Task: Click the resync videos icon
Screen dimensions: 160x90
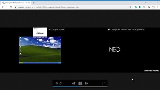Action: 60,83
